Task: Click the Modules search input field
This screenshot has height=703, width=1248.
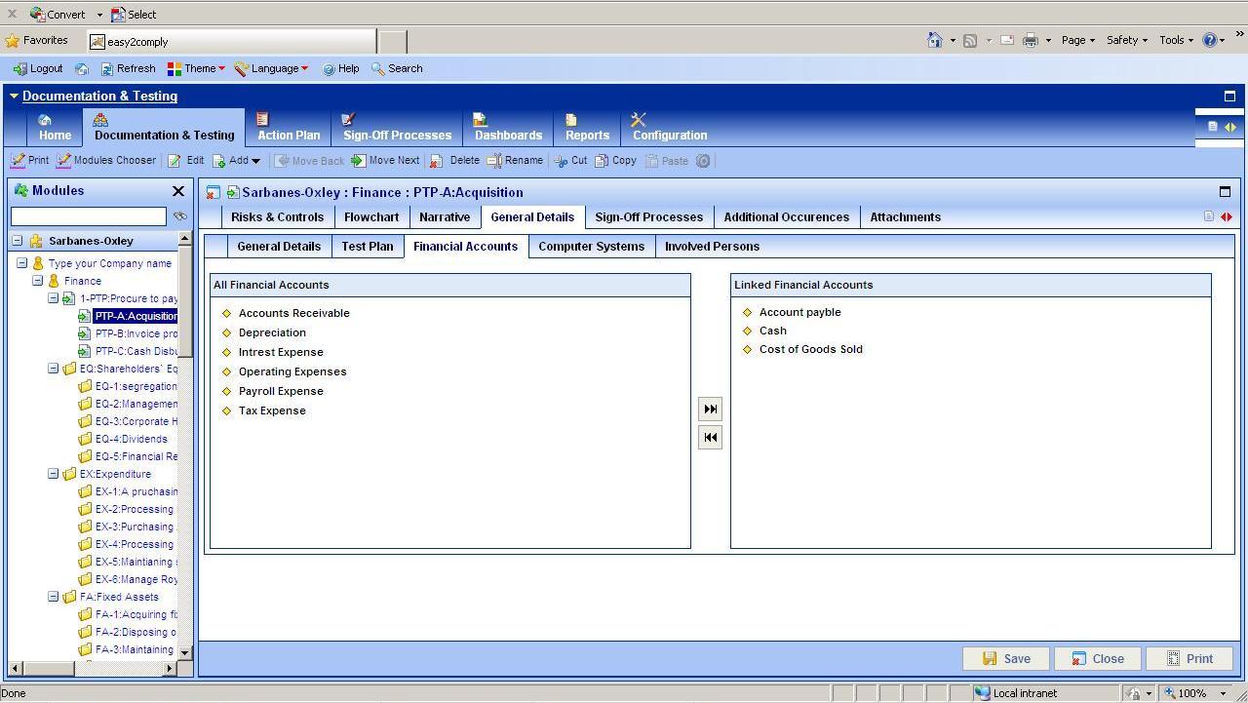Action: [x=89, y=216]
